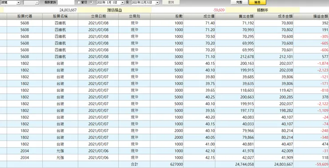Select the cost amount cell 70,601
Image resolution: width=329 pixels, height=168 pixels.
point(274,50)
